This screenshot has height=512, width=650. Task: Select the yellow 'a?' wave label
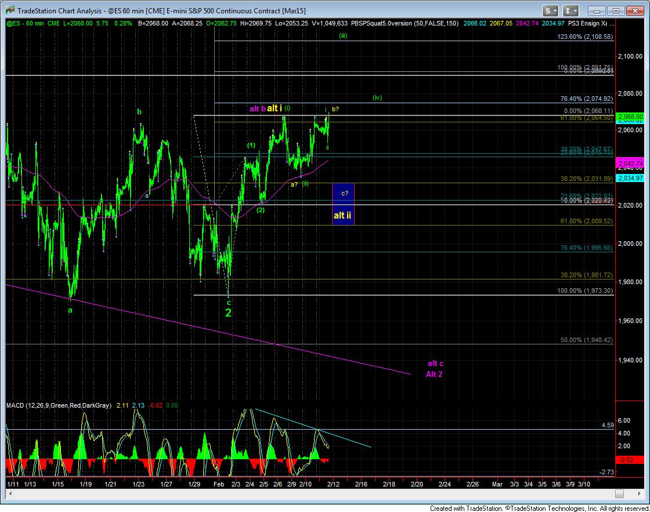(294, 184)
